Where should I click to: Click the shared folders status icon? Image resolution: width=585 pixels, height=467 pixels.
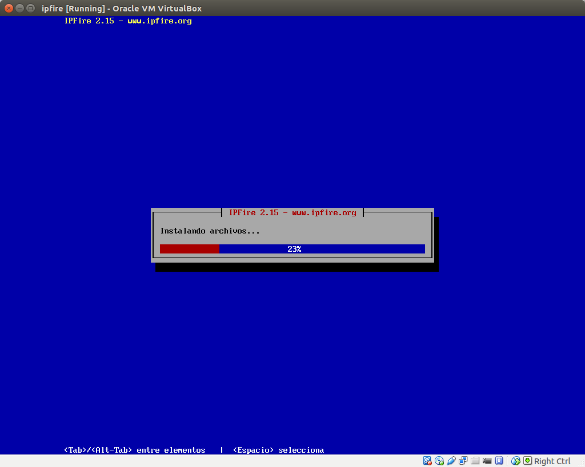pos(475,460)
